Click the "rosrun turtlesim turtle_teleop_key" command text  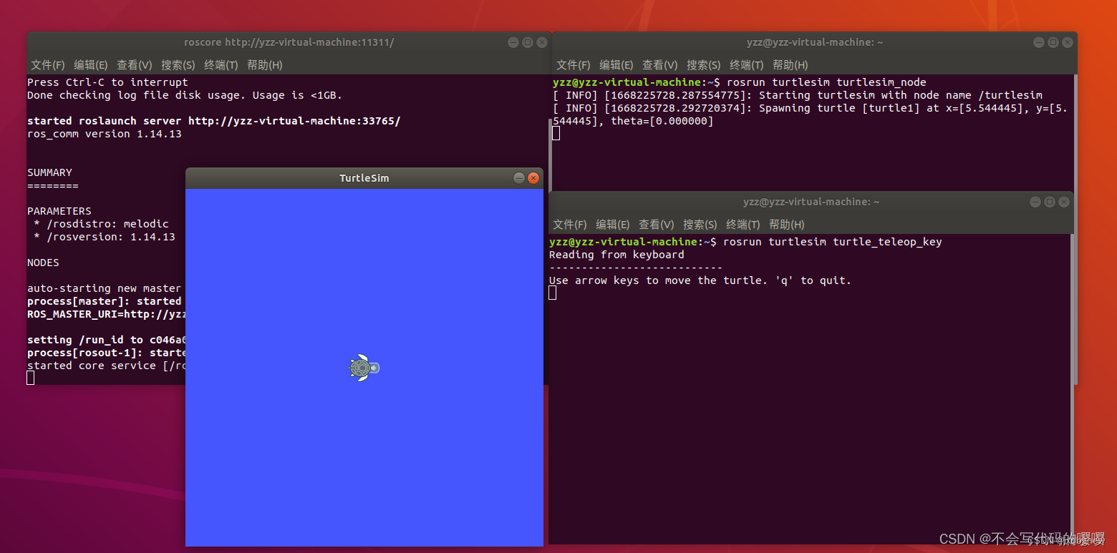[833, 242]
